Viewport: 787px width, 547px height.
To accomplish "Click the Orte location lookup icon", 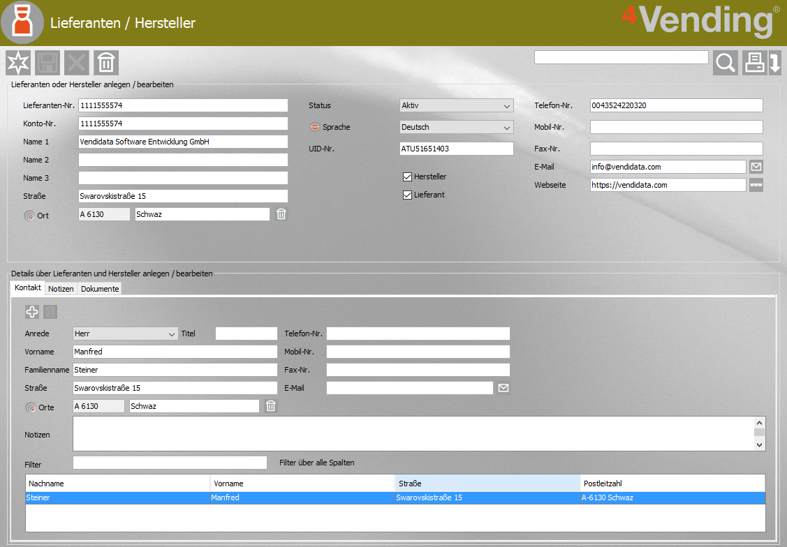I will click(x=31, y=407).
